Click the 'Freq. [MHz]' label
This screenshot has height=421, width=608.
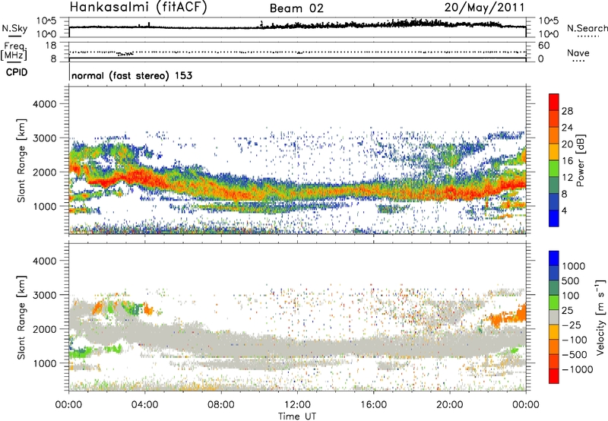14,52
